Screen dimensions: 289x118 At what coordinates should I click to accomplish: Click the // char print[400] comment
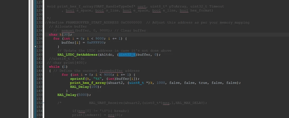pos(67,63)
